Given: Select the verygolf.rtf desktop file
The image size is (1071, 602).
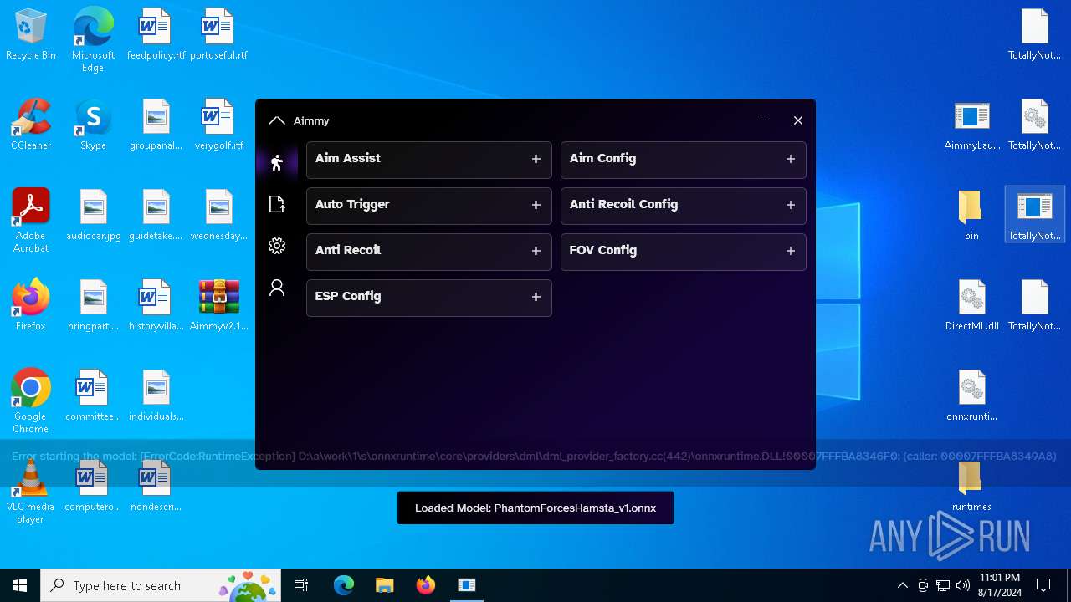Looking at the screenshot, I should click(218, 125).
